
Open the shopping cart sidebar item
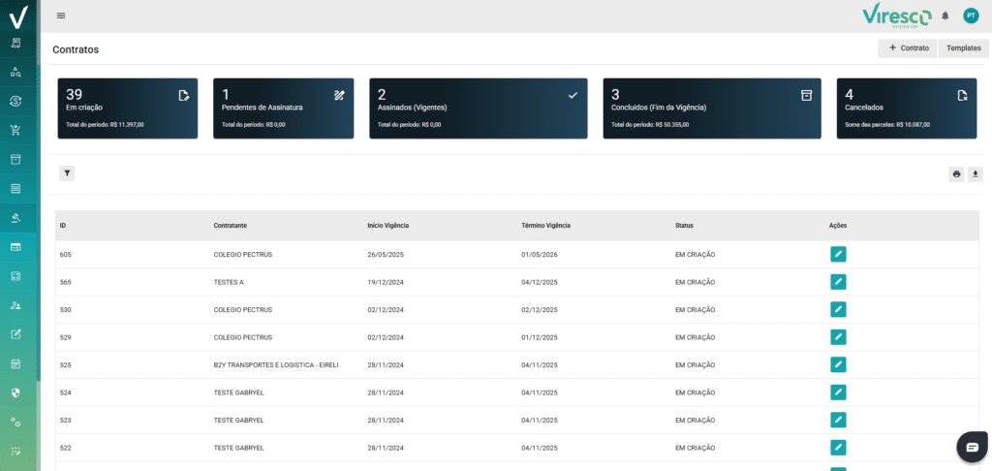click(15, 131)
